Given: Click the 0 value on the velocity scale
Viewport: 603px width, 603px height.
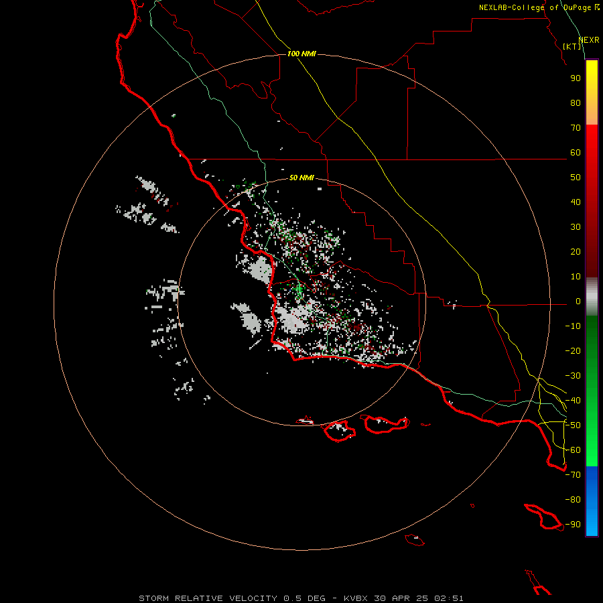Looking at the screenshot, I should [578, 301].
